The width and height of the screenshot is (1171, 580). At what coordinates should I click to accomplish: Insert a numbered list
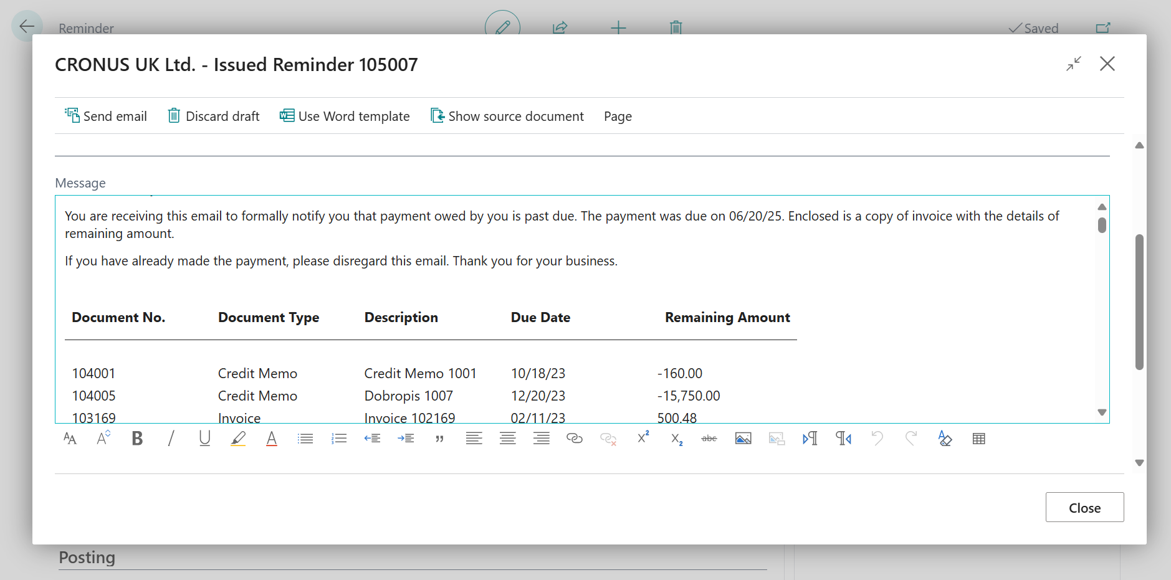click(339, 439)
